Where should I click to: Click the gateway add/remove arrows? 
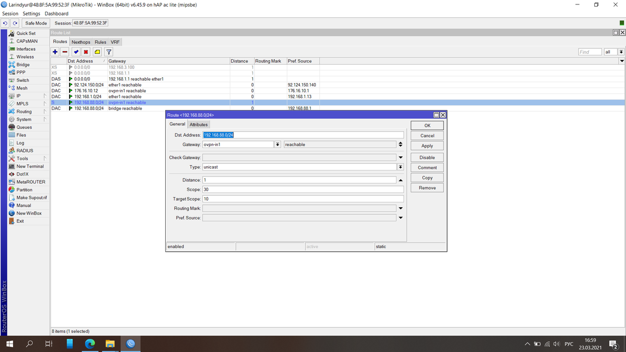click(401, 145)
